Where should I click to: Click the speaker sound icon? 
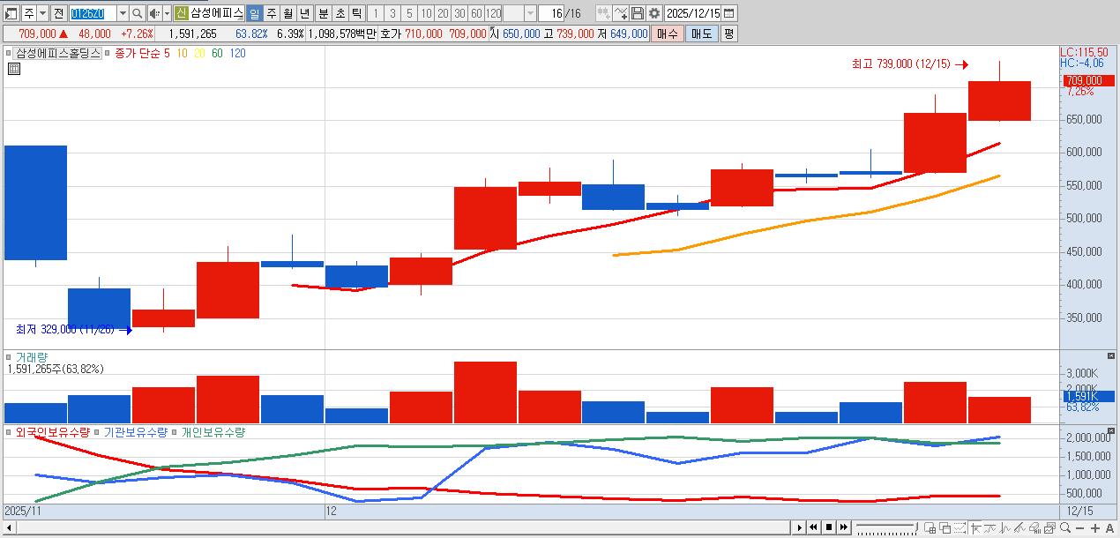154,13
